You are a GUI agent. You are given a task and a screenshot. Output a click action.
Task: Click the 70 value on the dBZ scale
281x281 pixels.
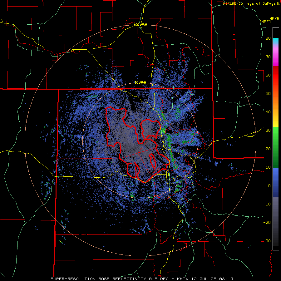click(268, 57)
